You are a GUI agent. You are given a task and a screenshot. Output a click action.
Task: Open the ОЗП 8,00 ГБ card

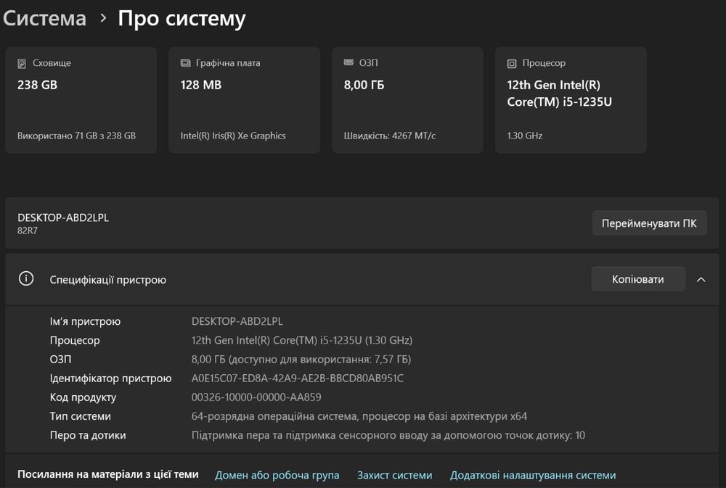click(407, 100)
